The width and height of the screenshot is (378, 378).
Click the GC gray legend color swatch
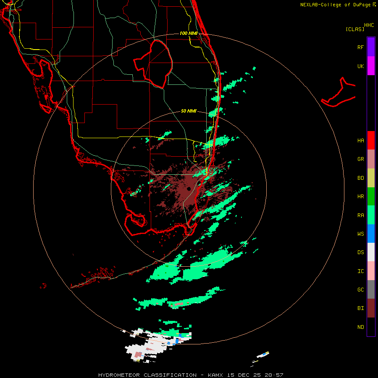(371, 289)
